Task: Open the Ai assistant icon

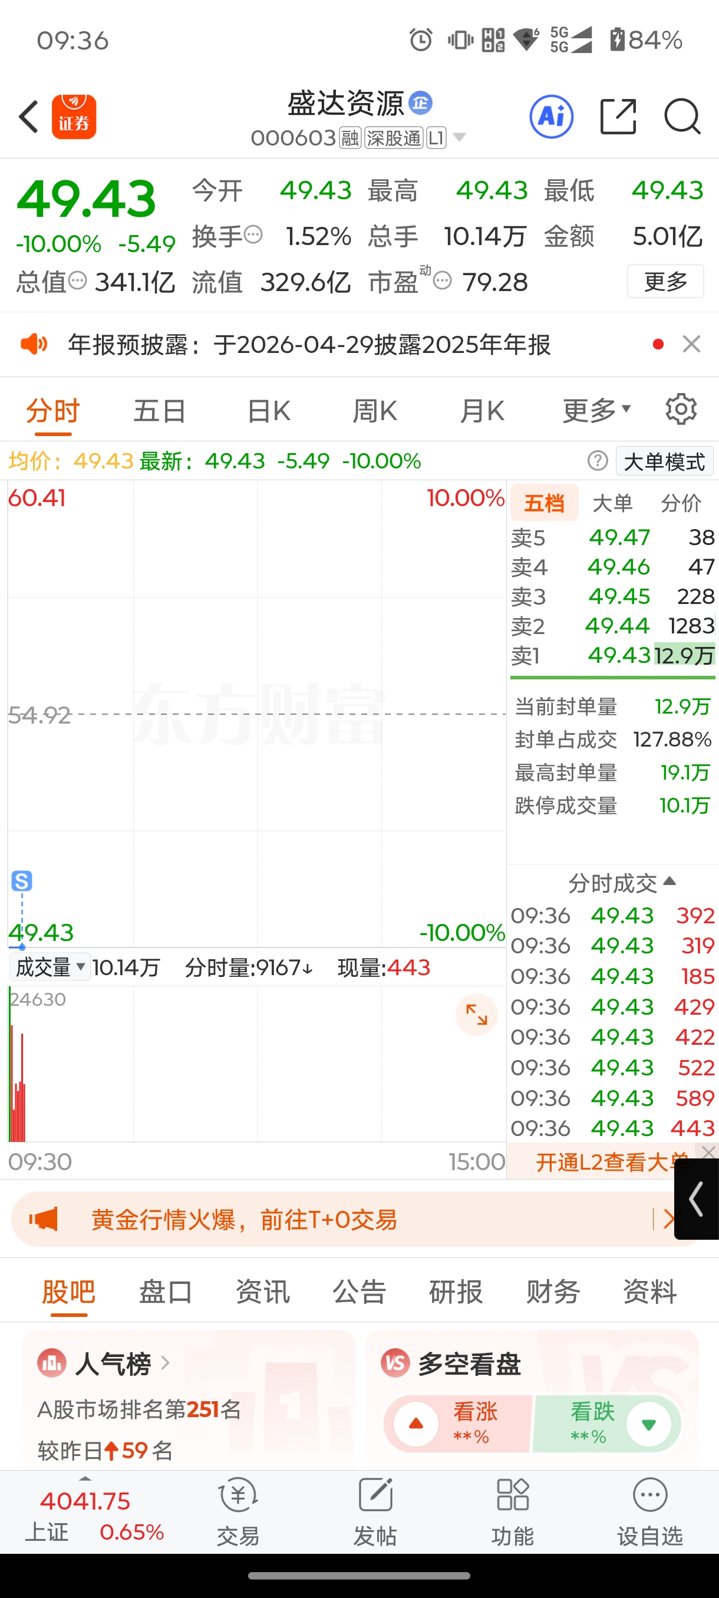Action: pyautogui.click(x=551, y=117)
